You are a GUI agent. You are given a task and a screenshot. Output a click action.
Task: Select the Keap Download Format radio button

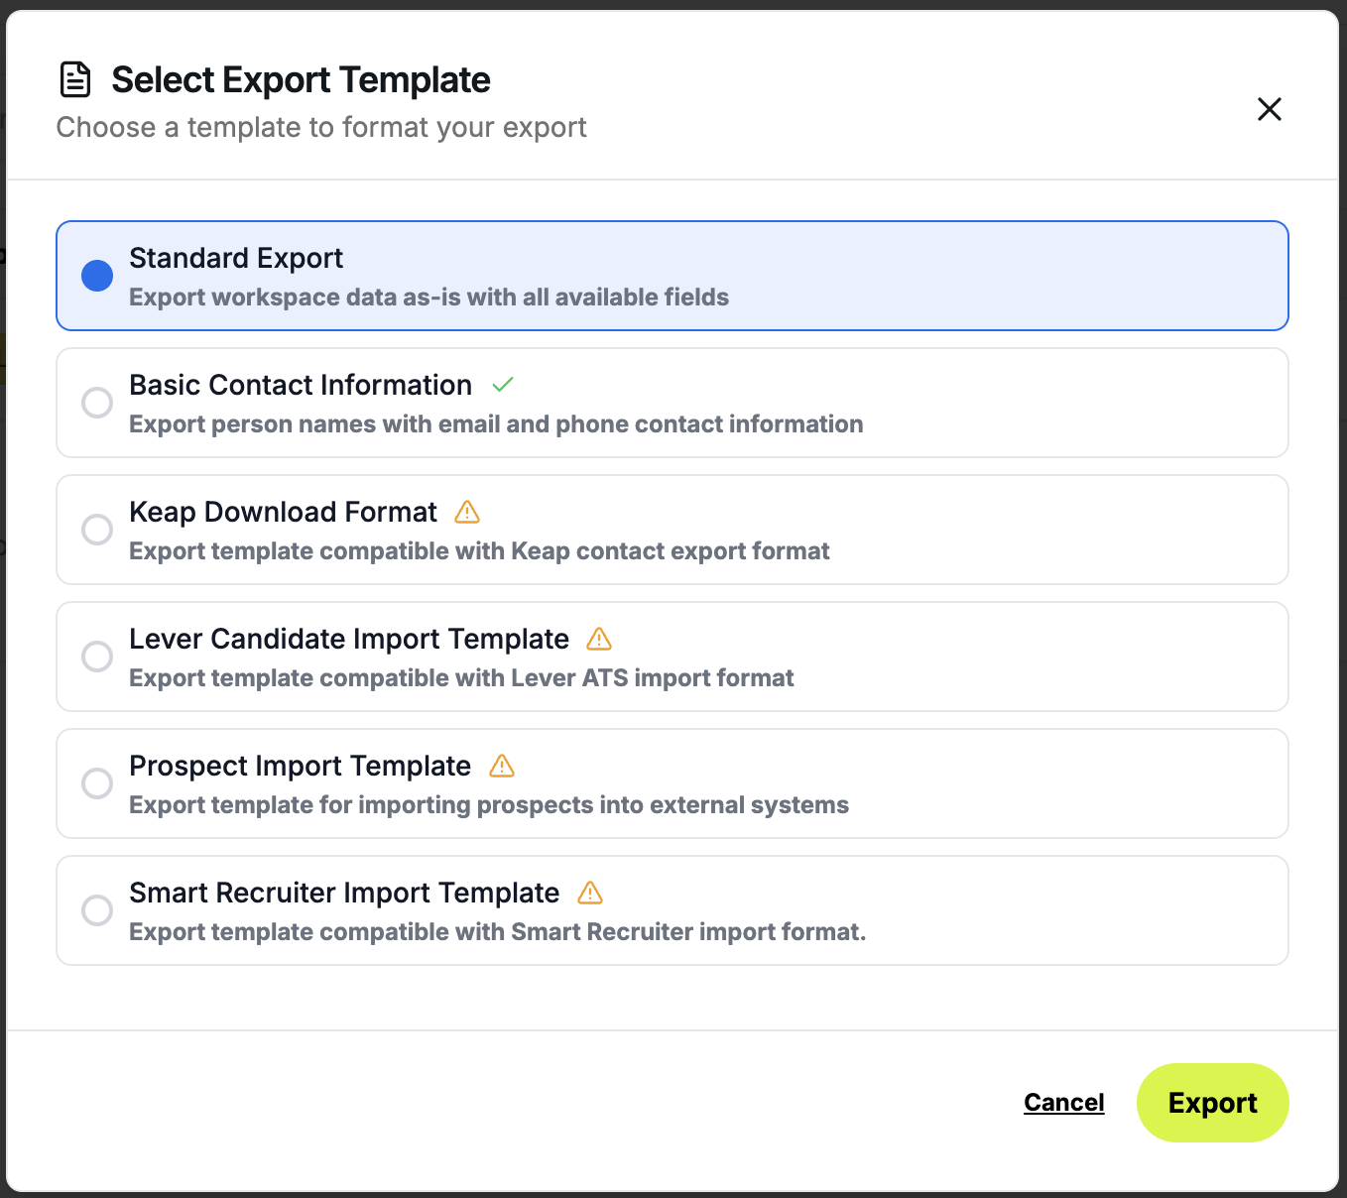click(x=97, y=529)
